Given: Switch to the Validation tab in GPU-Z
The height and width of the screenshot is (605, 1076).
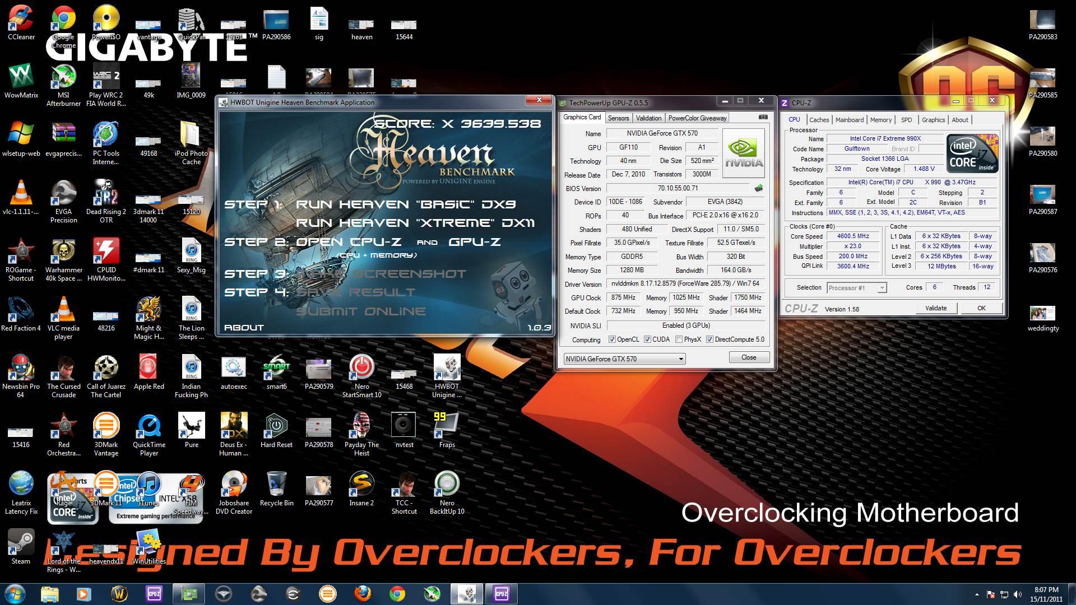Looking at the screenshot, I should click(648, 118).
